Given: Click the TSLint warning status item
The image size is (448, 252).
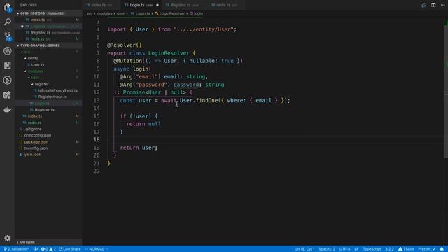Looking at the screenshot, I should click(406, 249).
